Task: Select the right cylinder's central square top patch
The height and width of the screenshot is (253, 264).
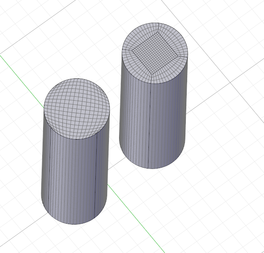Action: 155,53
